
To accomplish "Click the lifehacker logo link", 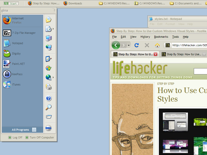I will point(140,68).
